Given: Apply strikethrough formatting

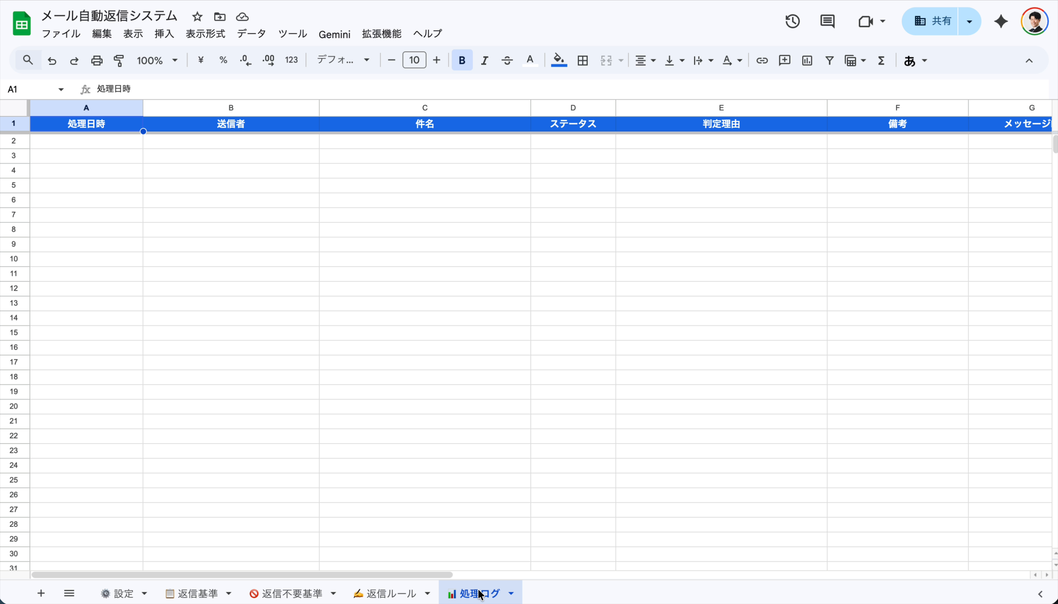Looking at the screenshot, I should point(507,60).
